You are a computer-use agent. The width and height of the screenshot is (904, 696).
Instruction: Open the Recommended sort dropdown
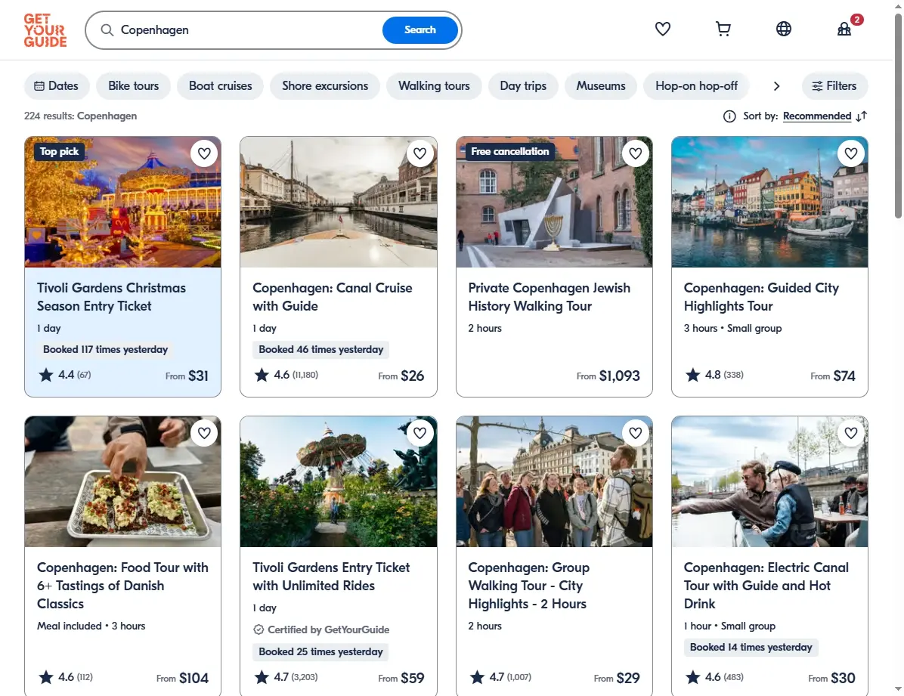pyautogui.click(x=817, y=116)
